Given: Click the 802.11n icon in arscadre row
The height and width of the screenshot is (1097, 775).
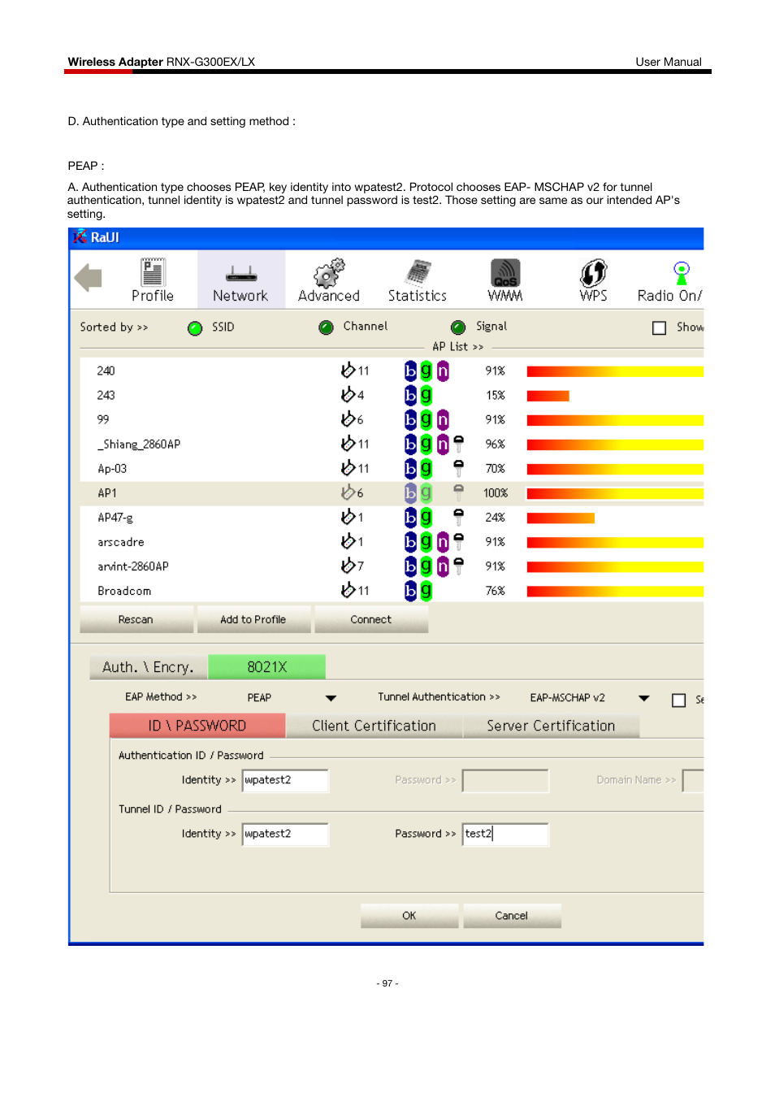Looking at the screenshot, I should pos(443,542).
